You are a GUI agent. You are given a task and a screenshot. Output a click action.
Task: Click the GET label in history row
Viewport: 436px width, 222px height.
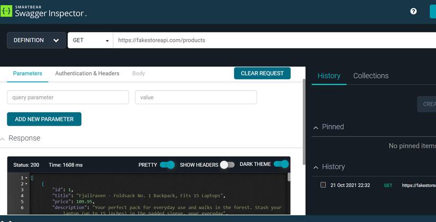coord(388,186)
